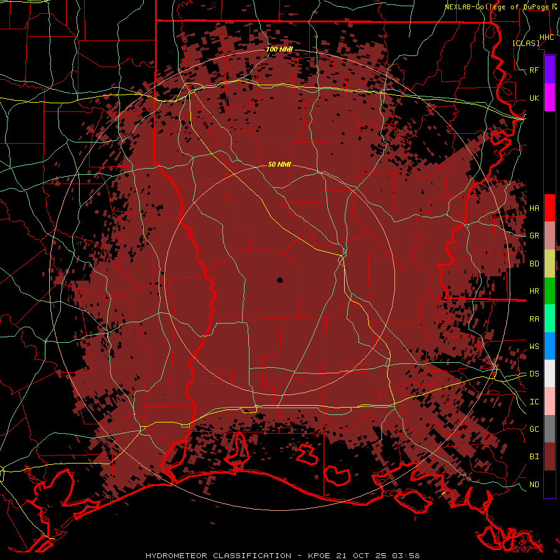
Task: Click the 03:58 timestamp
Action: tap(406, 556)
